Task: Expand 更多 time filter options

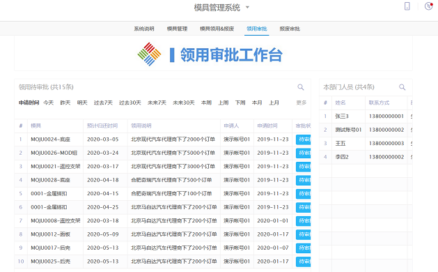Action: tap(301, 103)
